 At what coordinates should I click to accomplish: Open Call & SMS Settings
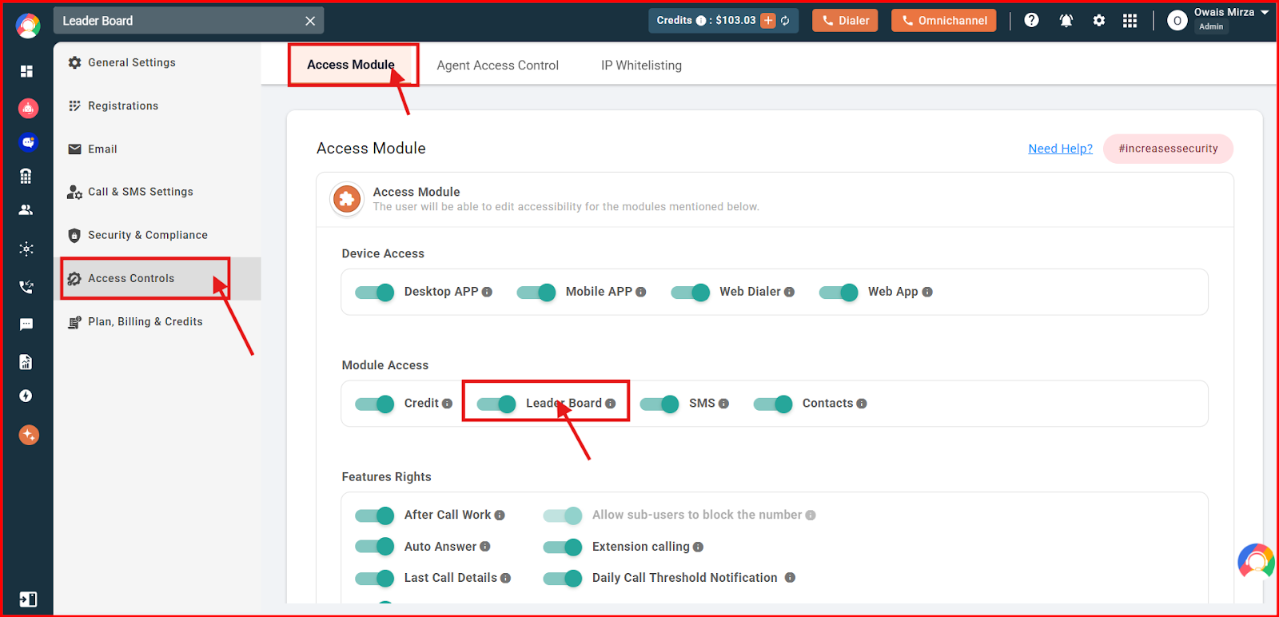pyautogui.click(x=157, y=192)
